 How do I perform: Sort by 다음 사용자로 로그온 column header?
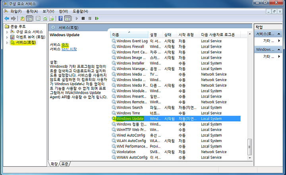click(220, 35)
